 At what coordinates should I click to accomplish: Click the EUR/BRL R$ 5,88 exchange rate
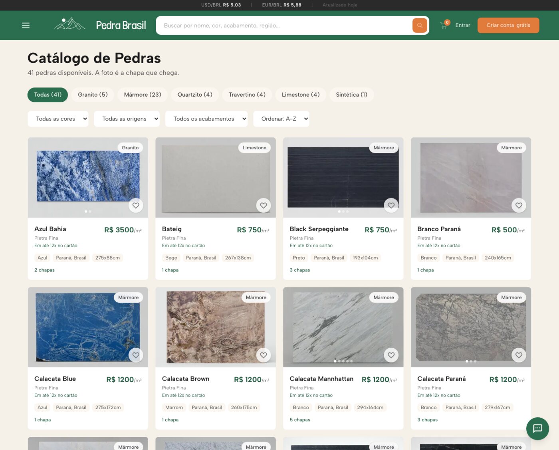click(x=282, y=5)
